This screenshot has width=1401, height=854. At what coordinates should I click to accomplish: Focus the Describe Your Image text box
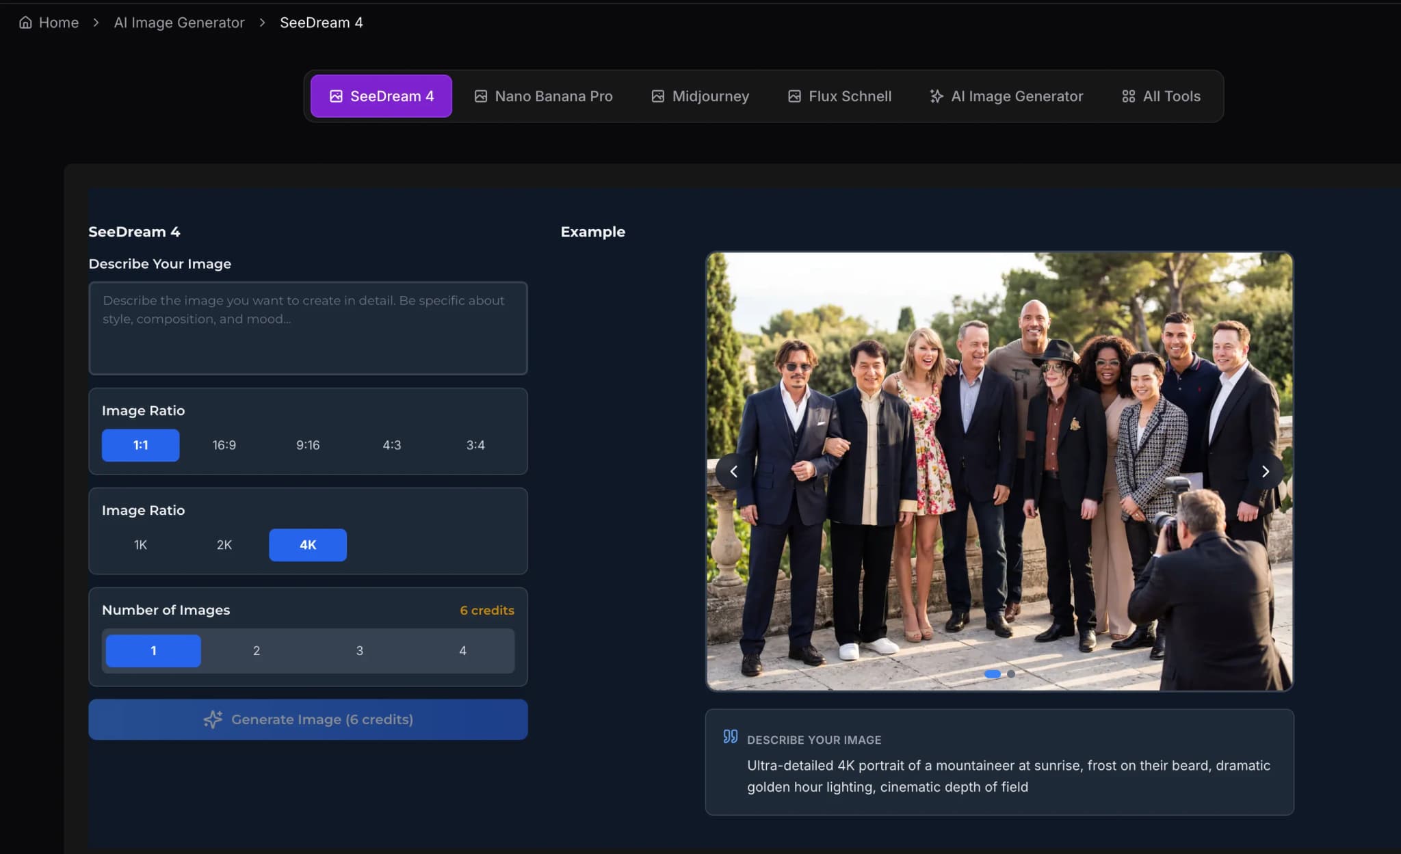pos(308,328)
